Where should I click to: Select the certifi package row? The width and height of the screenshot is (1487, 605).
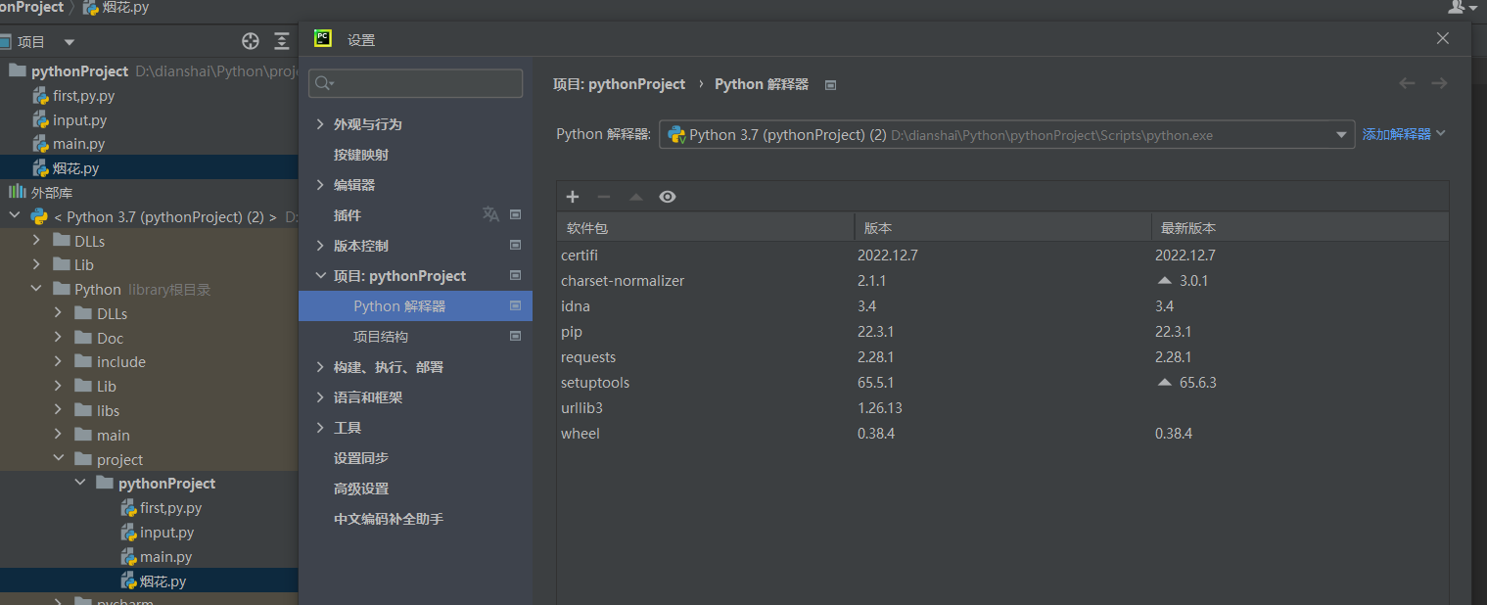point(1002,255)
